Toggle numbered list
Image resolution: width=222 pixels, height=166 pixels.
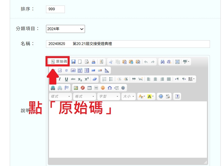[x=104, y=79]
